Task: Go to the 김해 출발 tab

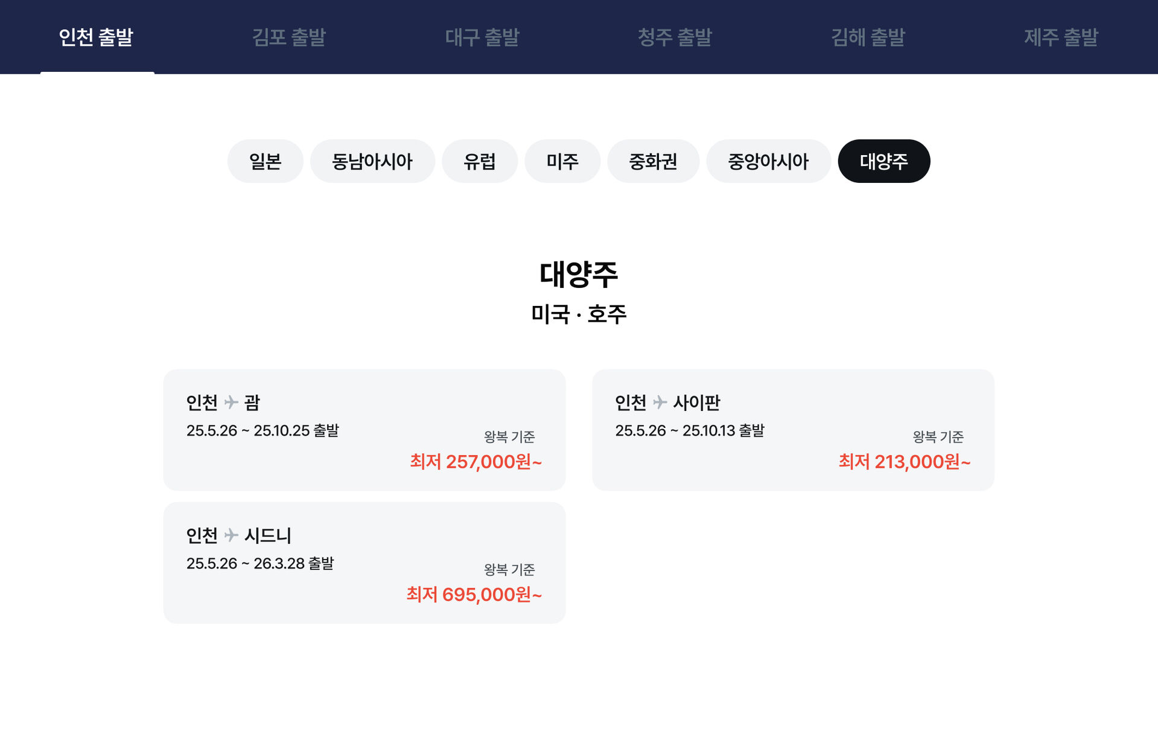Action: 868,37
